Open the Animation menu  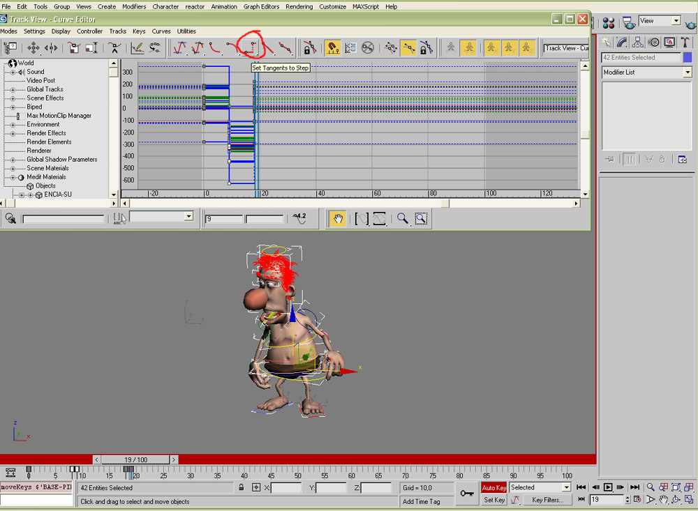click(x=224, y=7)
